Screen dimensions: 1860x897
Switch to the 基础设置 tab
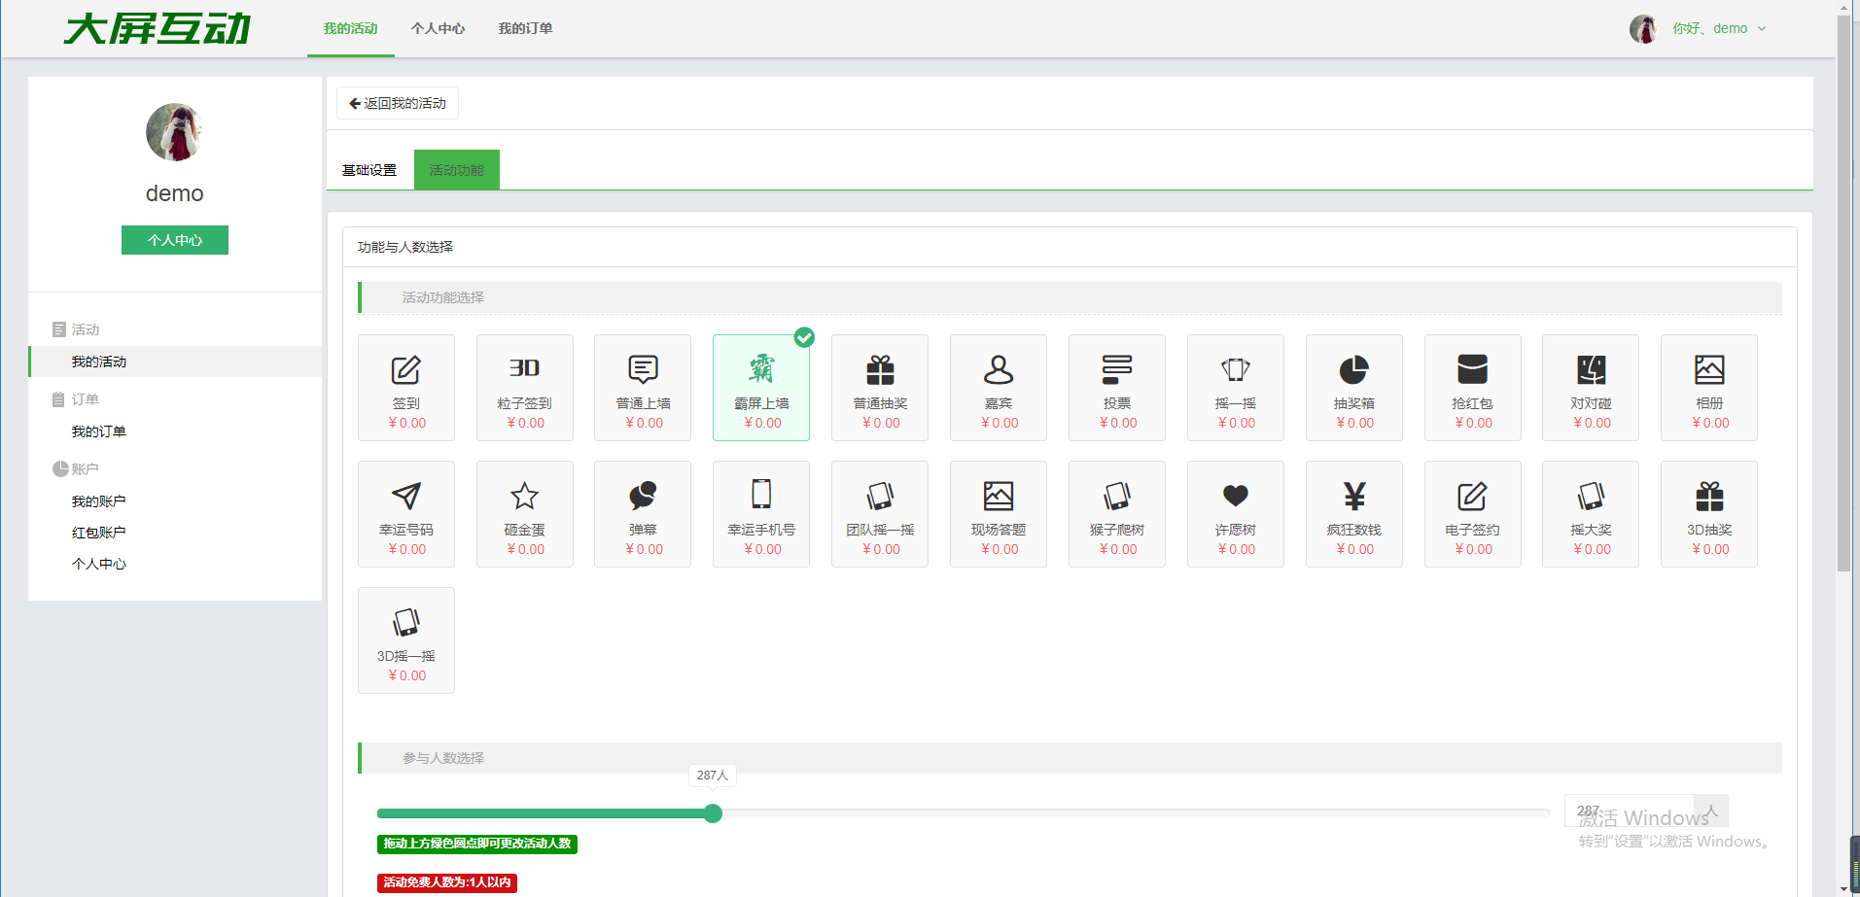click(x=369, y=170)
